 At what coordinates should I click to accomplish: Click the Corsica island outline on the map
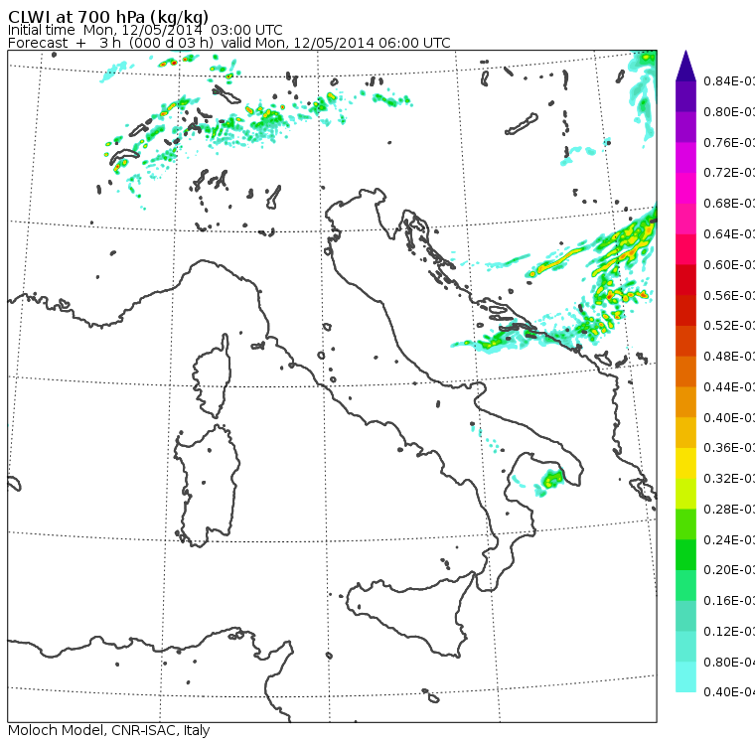(x=213, y=375)
